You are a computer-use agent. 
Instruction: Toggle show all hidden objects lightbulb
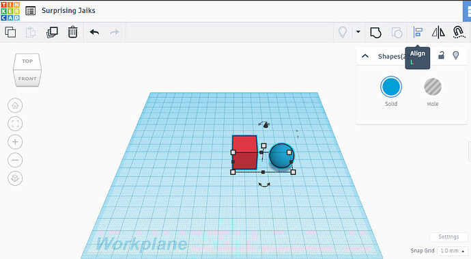tap(343, 32)
